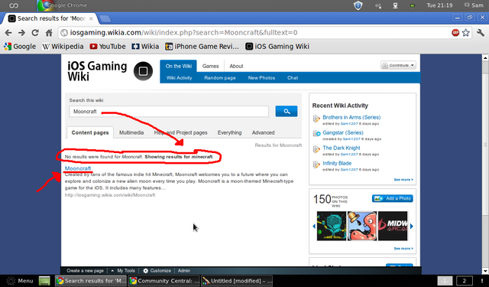Show next photos with the right arrow
The height and width of the screenshot is (287, 489).
pyautogui.click(x=412, y=226)
